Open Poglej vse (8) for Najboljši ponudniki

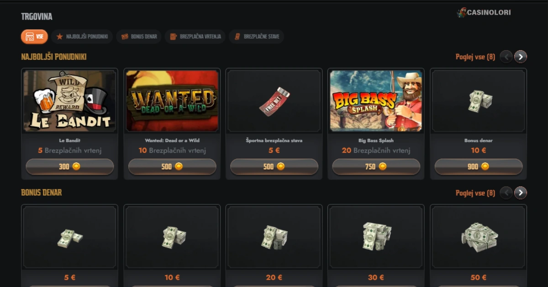pos(475,57)
